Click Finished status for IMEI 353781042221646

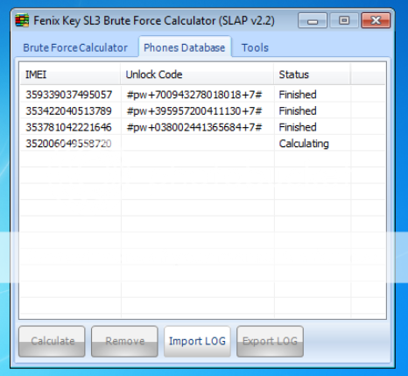point(298,127)
